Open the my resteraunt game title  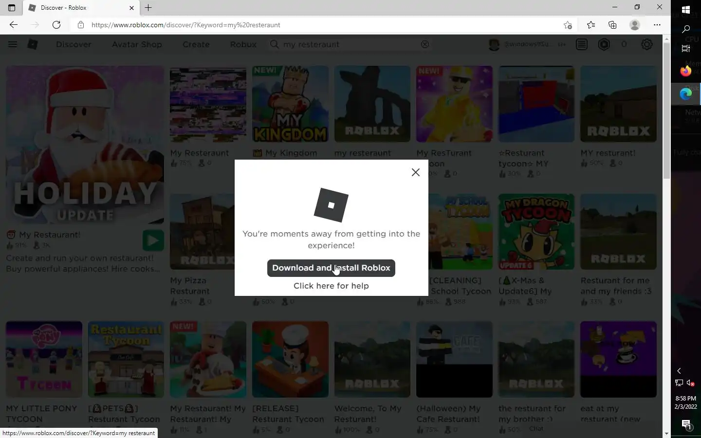click(363, 153)
